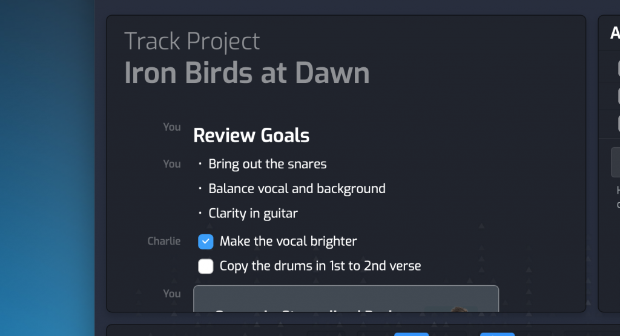Click the "Track Project" subtitle text

pos(192,41)
